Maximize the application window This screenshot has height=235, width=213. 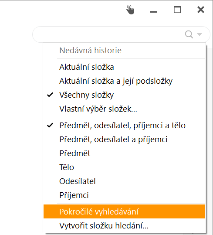pyautogui.click(x=177, y=10)
